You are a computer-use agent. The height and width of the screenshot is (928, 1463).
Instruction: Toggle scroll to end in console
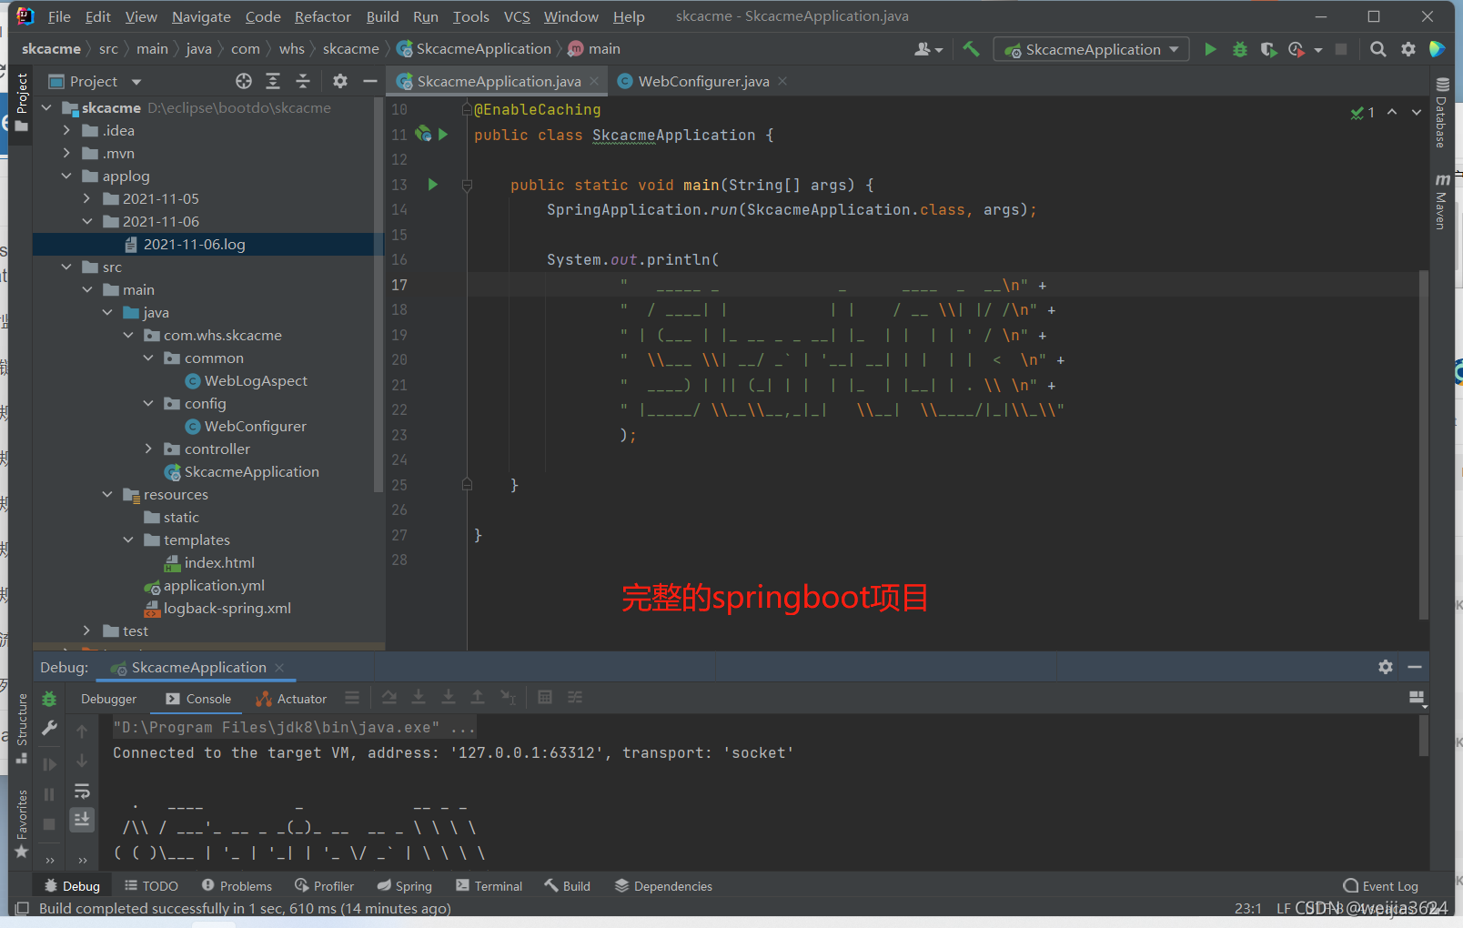tap(82, 820)
